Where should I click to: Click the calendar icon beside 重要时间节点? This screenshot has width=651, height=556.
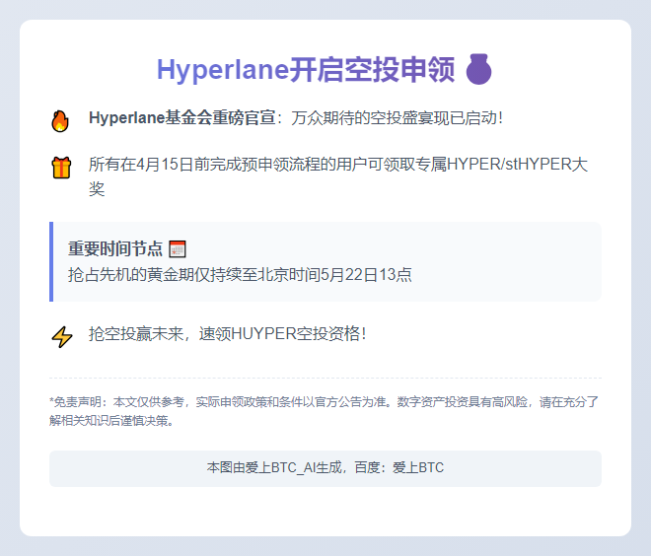pyautogui.click(x=178, y=249)
